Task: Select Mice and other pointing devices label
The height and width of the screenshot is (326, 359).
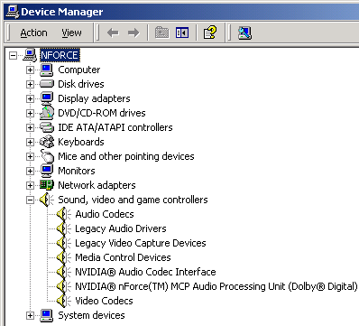Action: point(126,156)
